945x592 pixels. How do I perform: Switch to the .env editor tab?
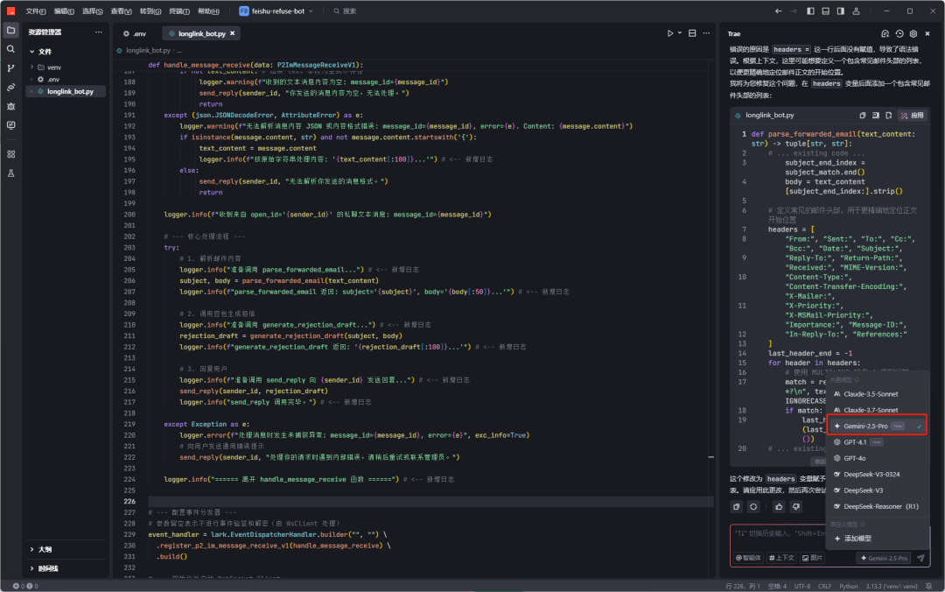[x=134, y=33]
